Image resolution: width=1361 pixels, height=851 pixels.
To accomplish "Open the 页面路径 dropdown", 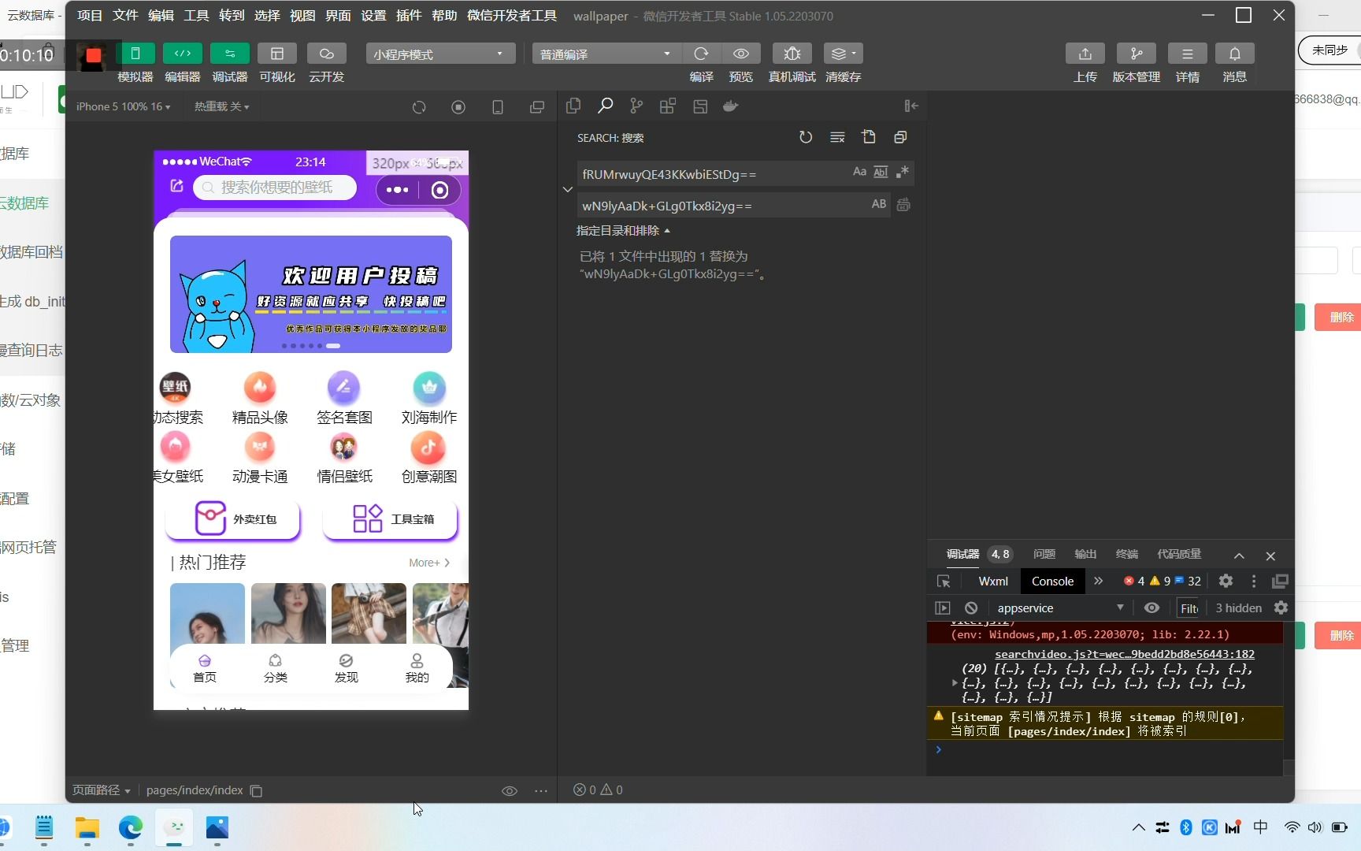I will tap(102, 790).
